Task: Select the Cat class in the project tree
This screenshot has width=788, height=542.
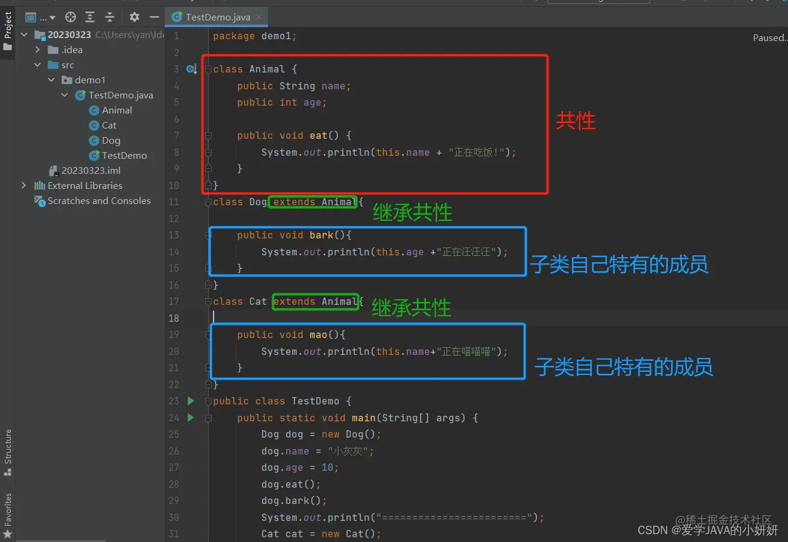Action: [109, 125]
